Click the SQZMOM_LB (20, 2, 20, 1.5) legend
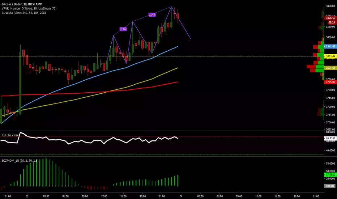This screenshot has width=337, height=199. 20,161
